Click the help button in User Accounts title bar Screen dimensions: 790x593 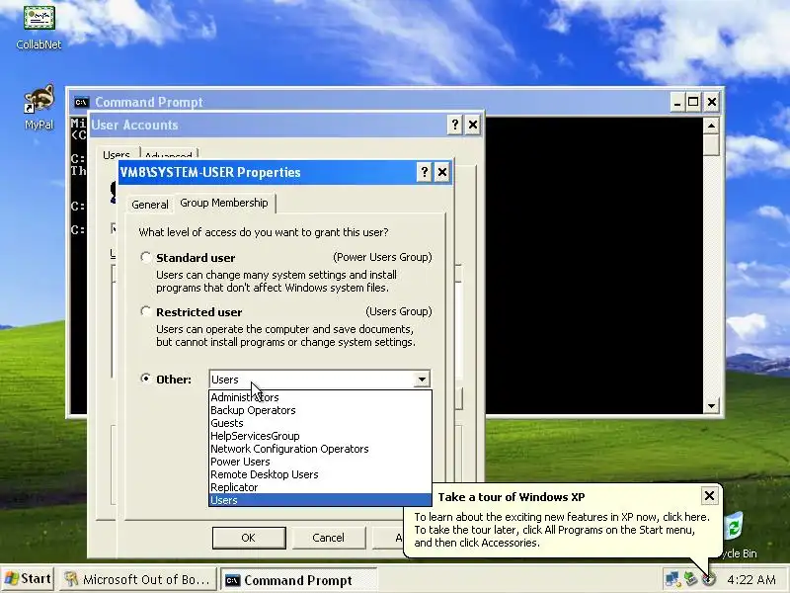coord(455,125)
